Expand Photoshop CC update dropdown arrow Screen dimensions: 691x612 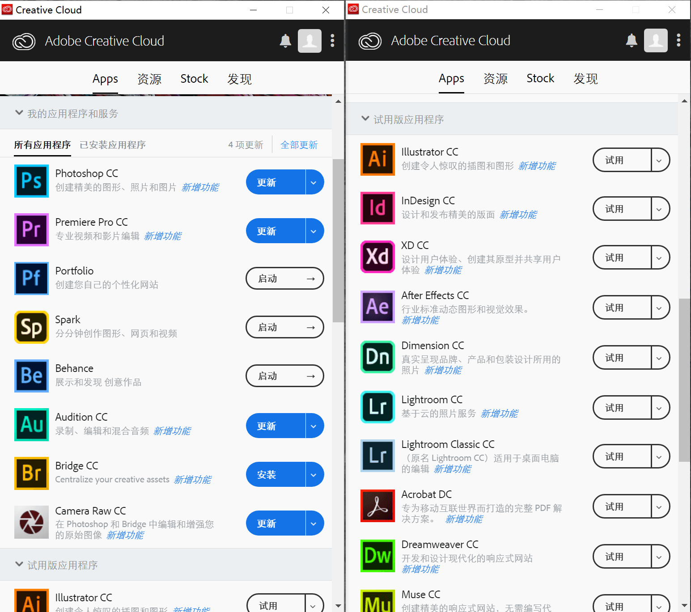314,182
